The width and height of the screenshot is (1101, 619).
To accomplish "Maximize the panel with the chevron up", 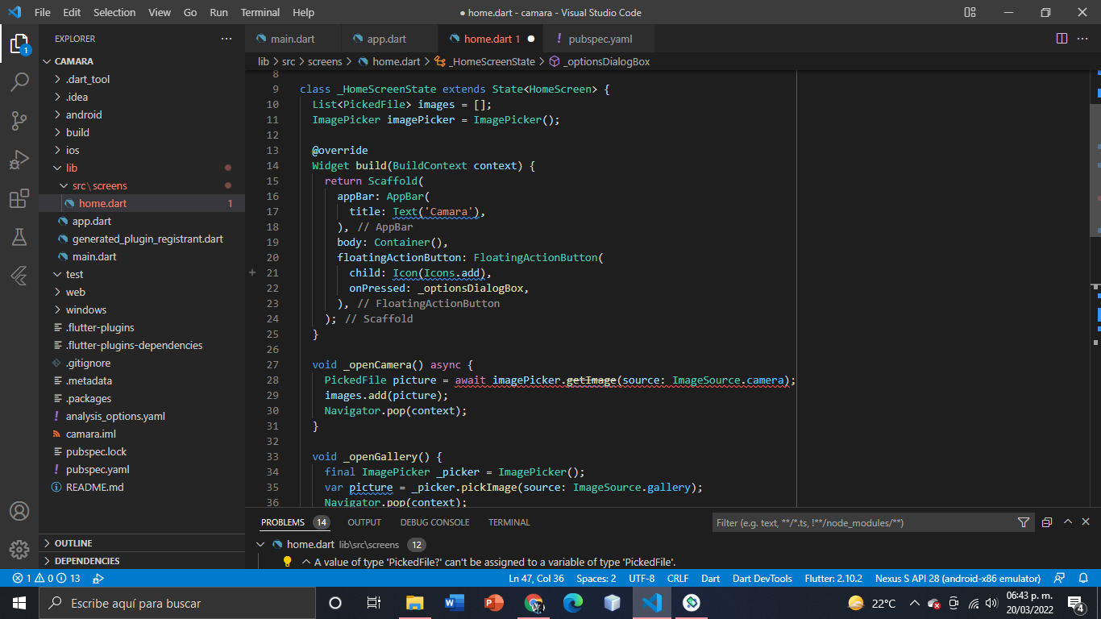I will click(x=1068, y=521).
